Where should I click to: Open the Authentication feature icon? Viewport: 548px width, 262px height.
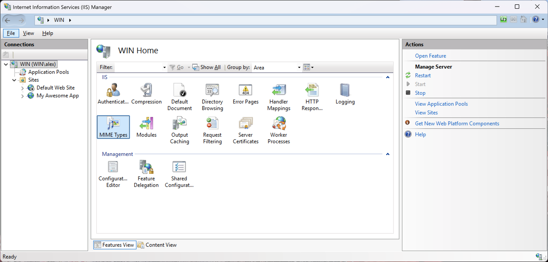pos(113,94)
